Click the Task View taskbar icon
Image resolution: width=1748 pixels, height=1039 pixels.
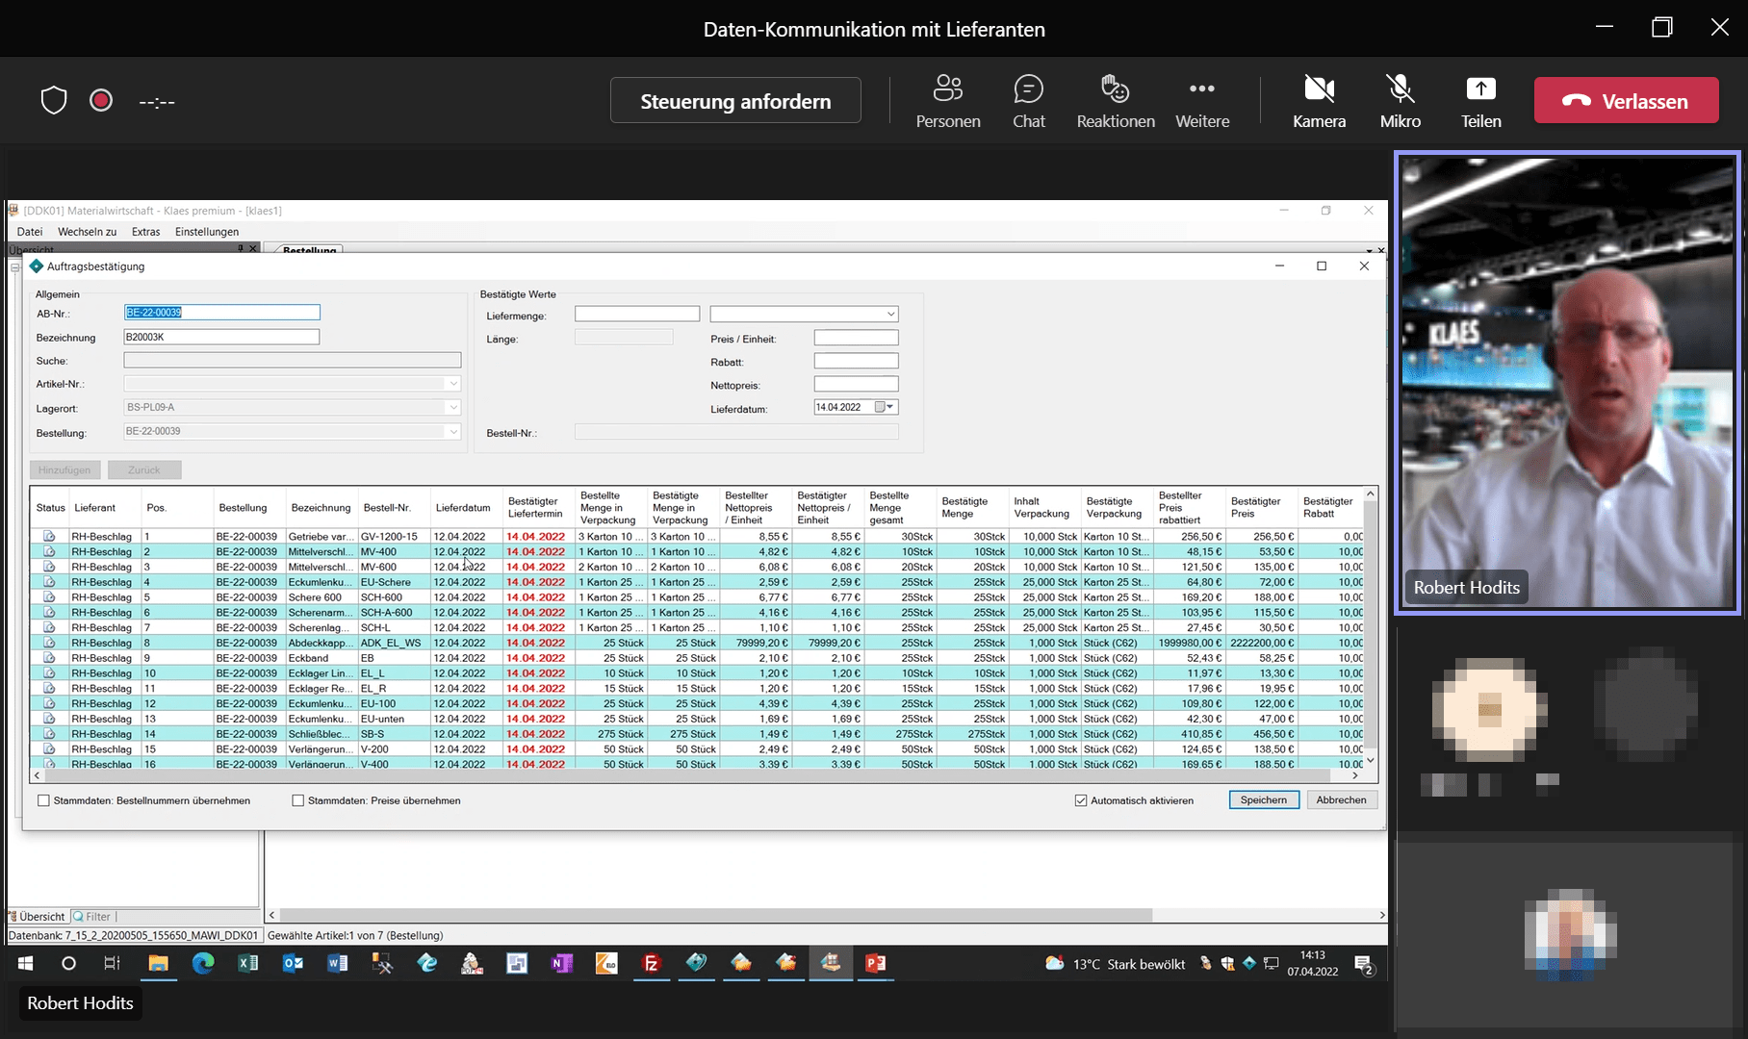[113, 963]
